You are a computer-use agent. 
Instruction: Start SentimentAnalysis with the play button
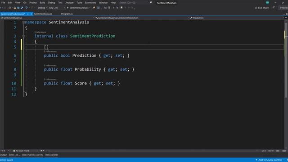[x=77, y=8]
